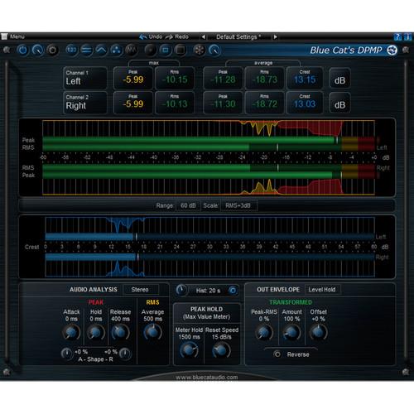414x414 pixels.
Task: Click the Amount knob
Action: click(x=291, y=332)
